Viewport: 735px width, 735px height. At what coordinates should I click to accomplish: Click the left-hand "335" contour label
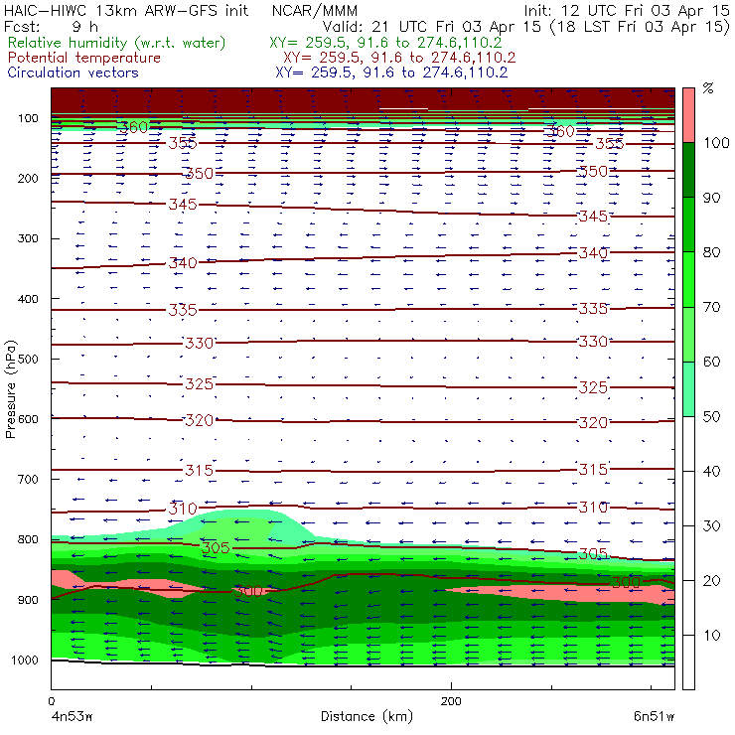coord(183,310)
